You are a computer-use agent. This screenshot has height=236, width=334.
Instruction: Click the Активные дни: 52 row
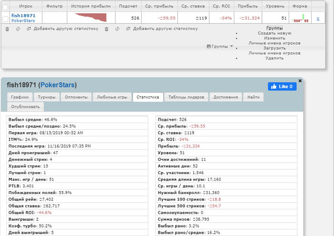point(227,166)
